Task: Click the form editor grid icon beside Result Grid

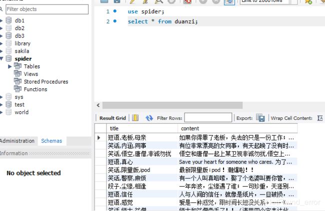Action: 135,118
